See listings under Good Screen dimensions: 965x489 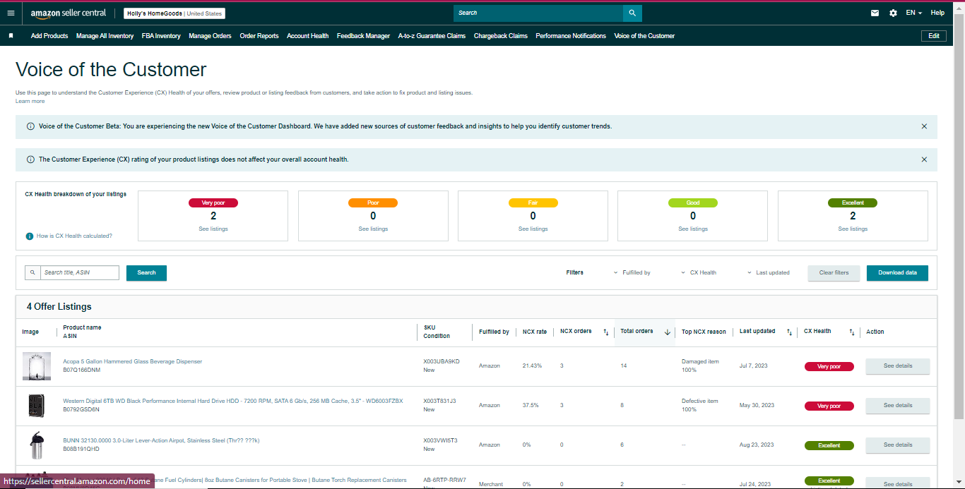[693, 229]
